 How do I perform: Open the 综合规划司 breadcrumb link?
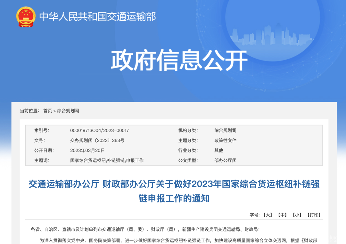[x=68, y=111]
